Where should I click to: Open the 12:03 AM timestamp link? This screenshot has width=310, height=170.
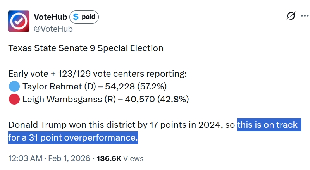[x=25, y=158]
